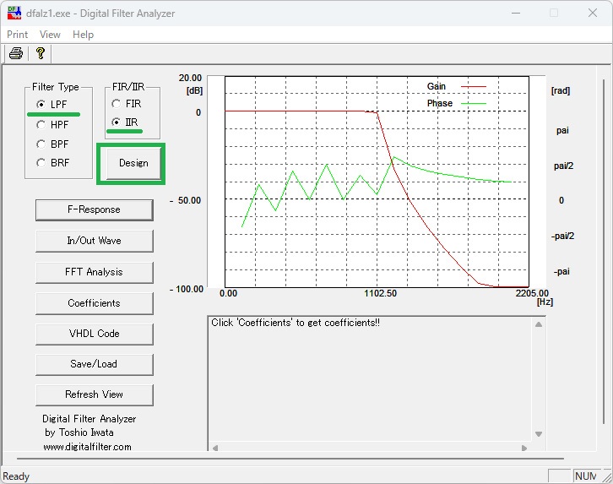Click the Print toolbar icon

click(15, 54)
